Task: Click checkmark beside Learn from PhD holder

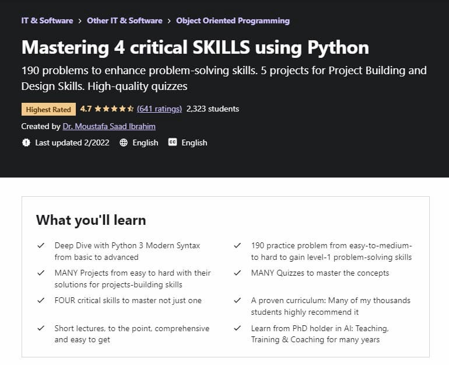Action: pyautogui.click(x=237, y=328)
